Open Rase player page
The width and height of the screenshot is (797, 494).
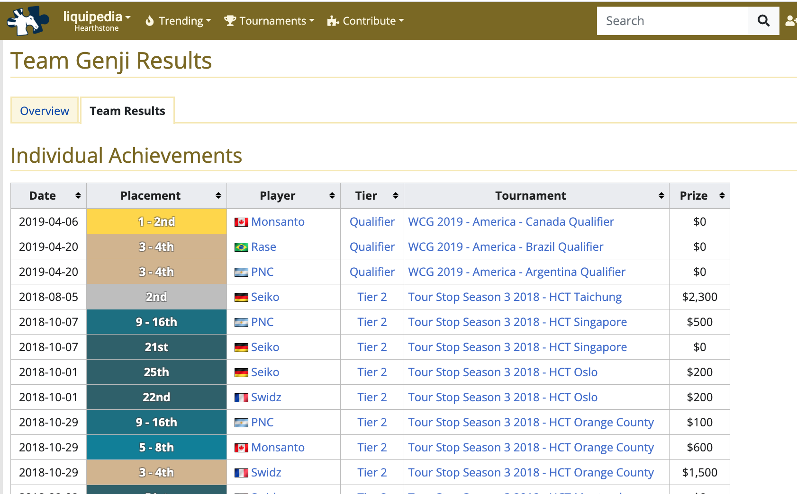[x=263, y=247]
